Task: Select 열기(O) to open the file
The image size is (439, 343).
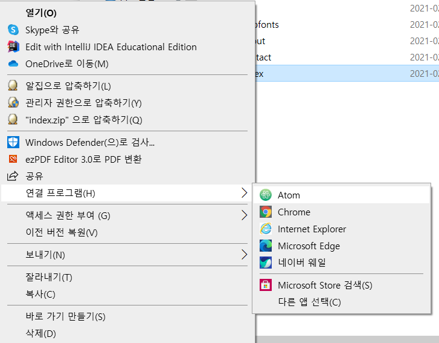Action: coord(127,13)
